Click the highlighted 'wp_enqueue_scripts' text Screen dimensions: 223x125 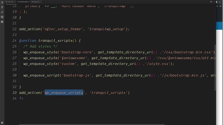click(x=64, y=93)
